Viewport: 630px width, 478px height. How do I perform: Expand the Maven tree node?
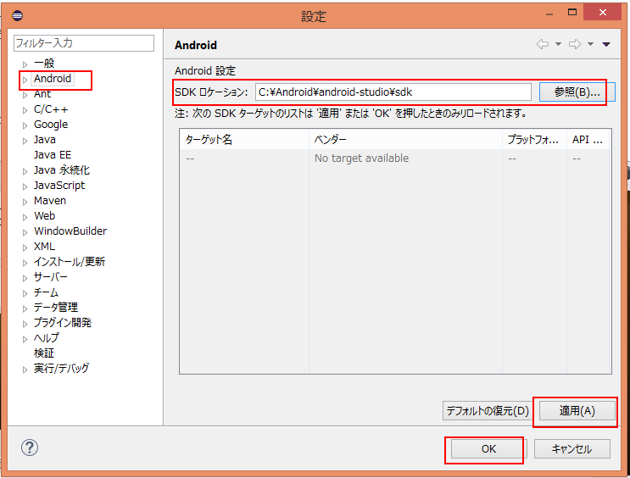click(25, 202)
